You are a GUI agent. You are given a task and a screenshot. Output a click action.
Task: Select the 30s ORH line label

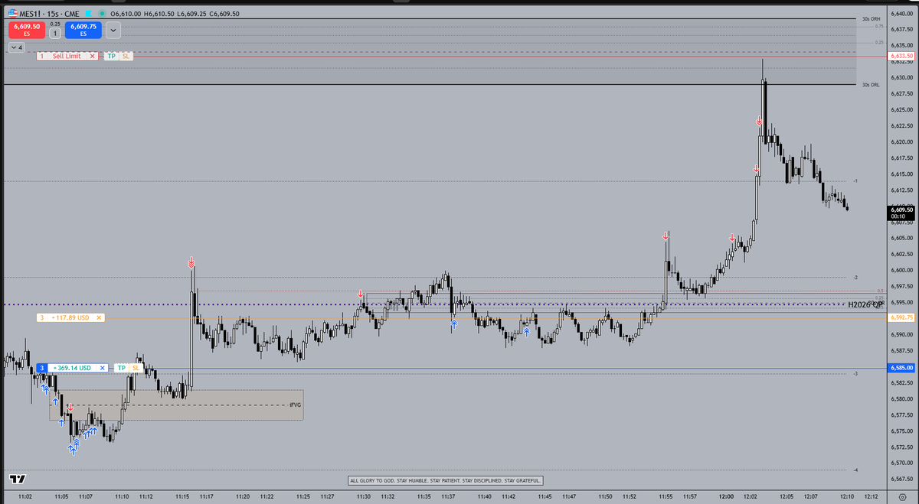click(870, 18)
